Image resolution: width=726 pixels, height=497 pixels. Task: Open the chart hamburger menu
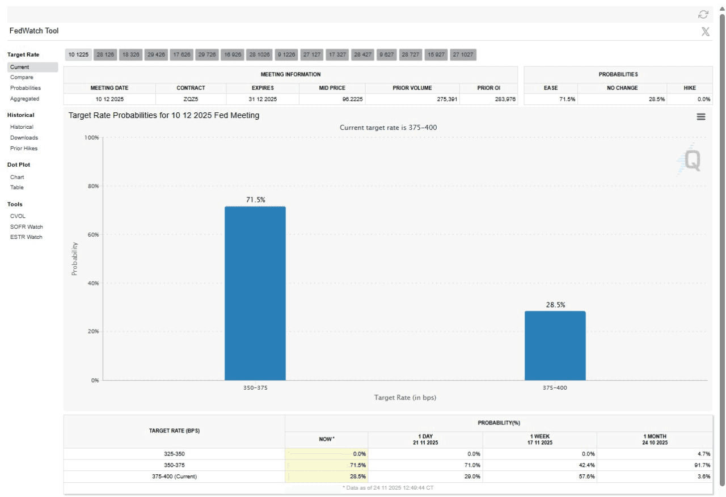coord(701,116)
